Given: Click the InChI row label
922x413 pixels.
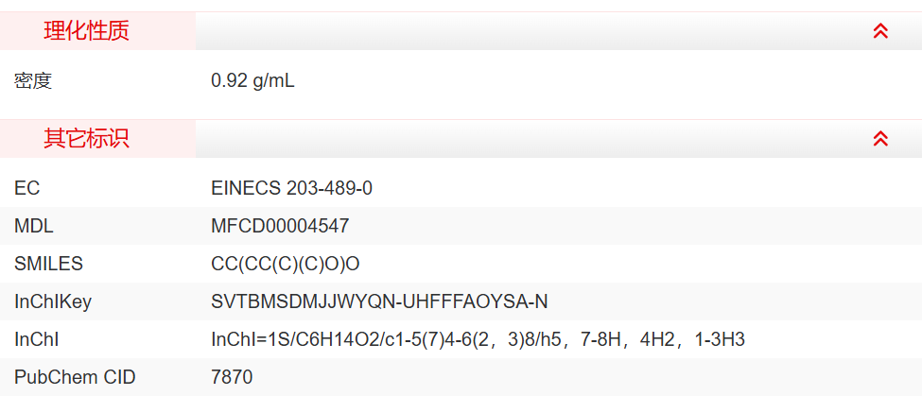Looking at the screenshot, I should [x=37, y=339].
